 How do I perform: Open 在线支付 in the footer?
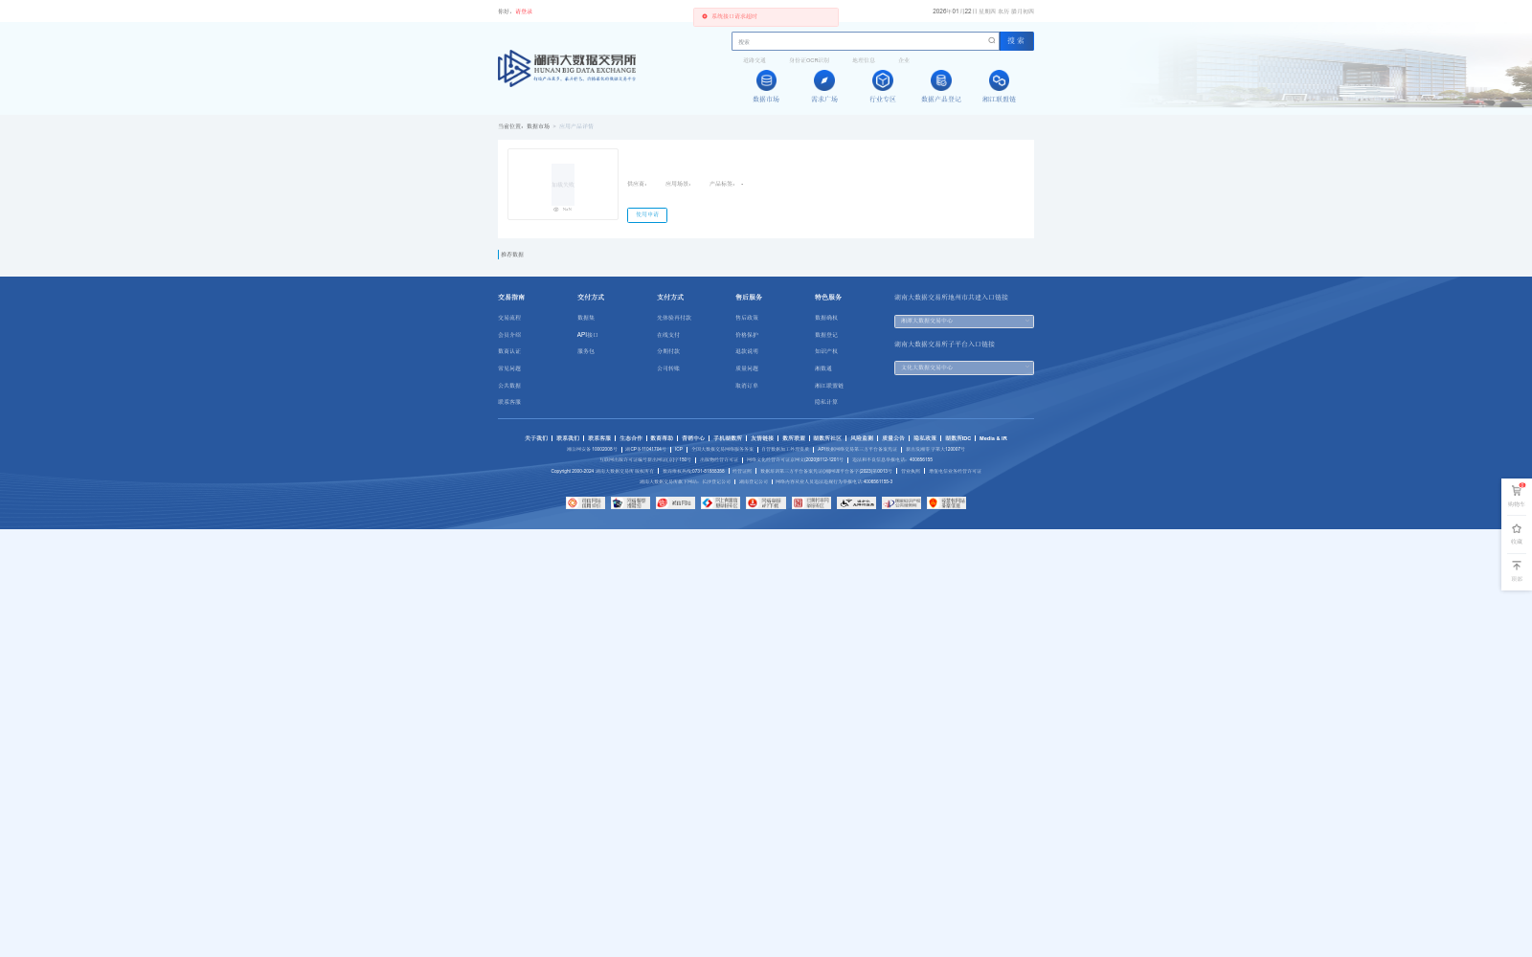(x=668, y=335)
